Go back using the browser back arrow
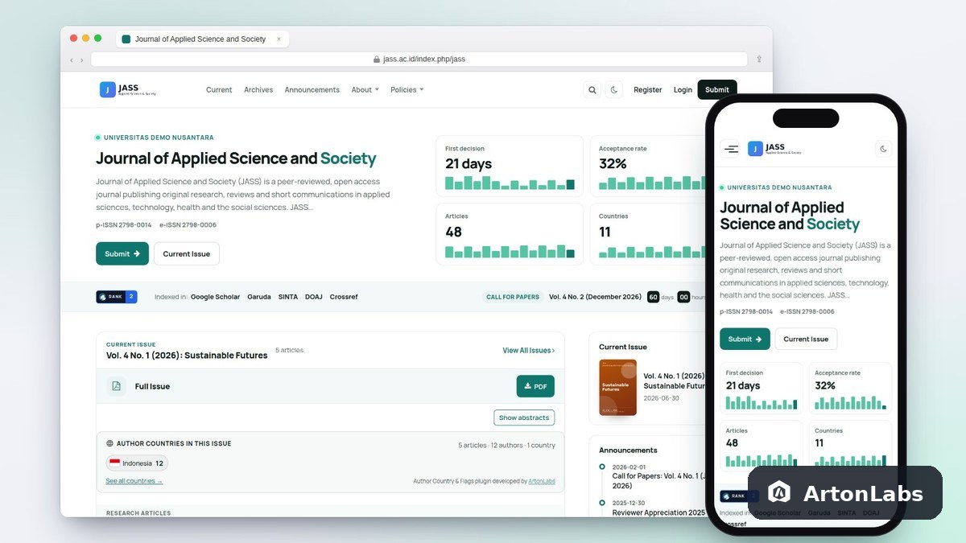966x543 pixels. pos(71,60)
